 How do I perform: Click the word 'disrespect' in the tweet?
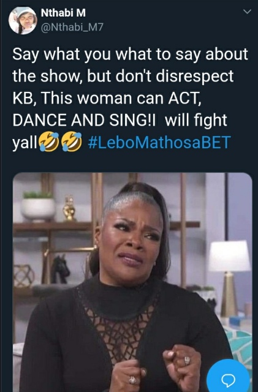(x=195, y=76)
